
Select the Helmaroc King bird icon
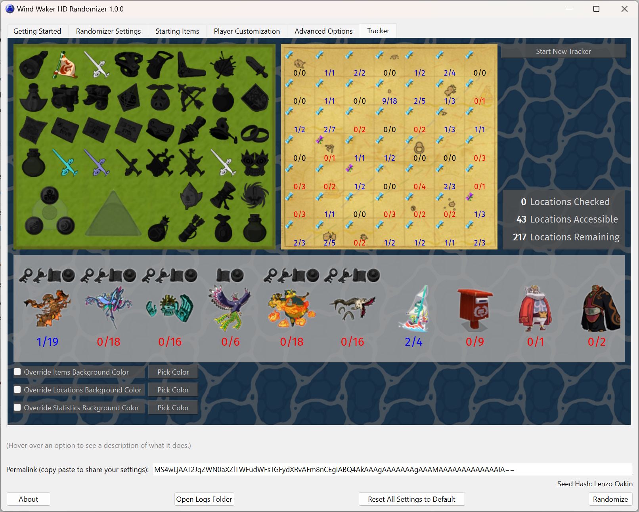click(x=231, y=308)
